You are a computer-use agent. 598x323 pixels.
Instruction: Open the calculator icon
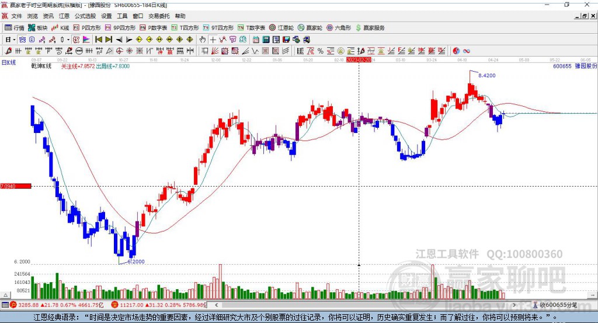[x=266, y=40]
